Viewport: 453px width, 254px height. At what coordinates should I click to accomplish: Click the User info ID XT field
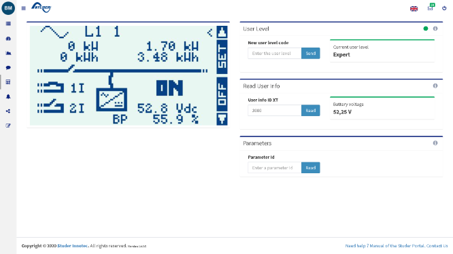coord(275,111)
